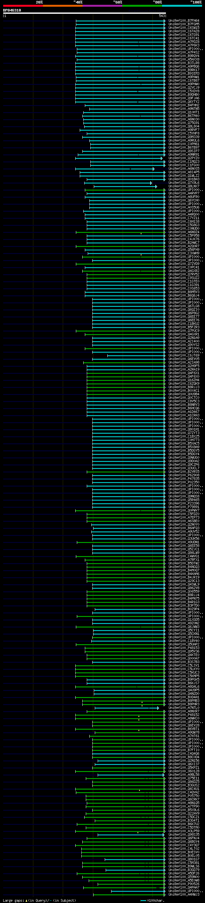
Task: Select the UniRef100_C6TB87 label
Action: click(184, 81)
